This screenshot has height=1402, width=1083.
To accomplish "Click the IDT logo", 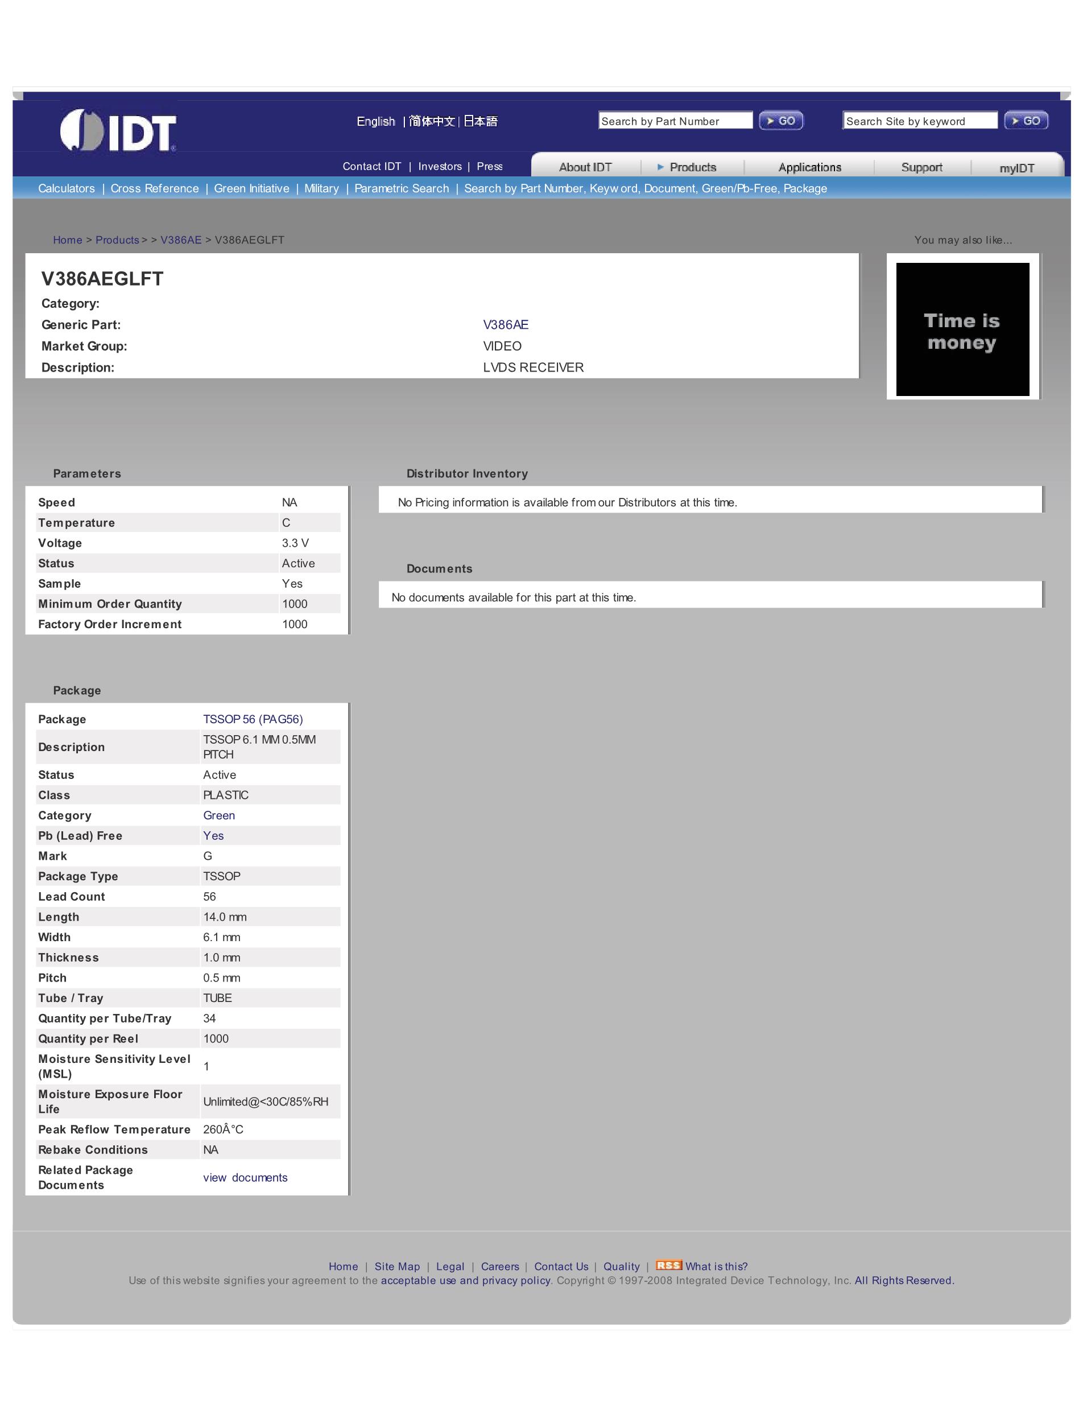I will tap(118, 131).
